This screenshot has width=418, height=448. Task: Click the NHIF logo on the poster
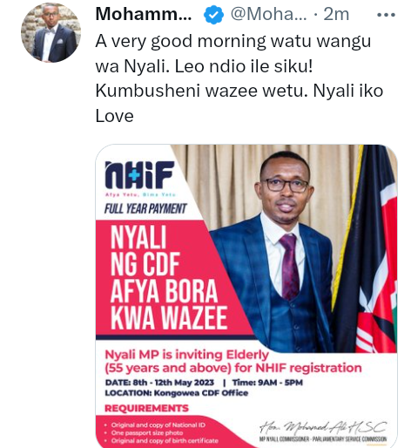[x=139, y=175]
